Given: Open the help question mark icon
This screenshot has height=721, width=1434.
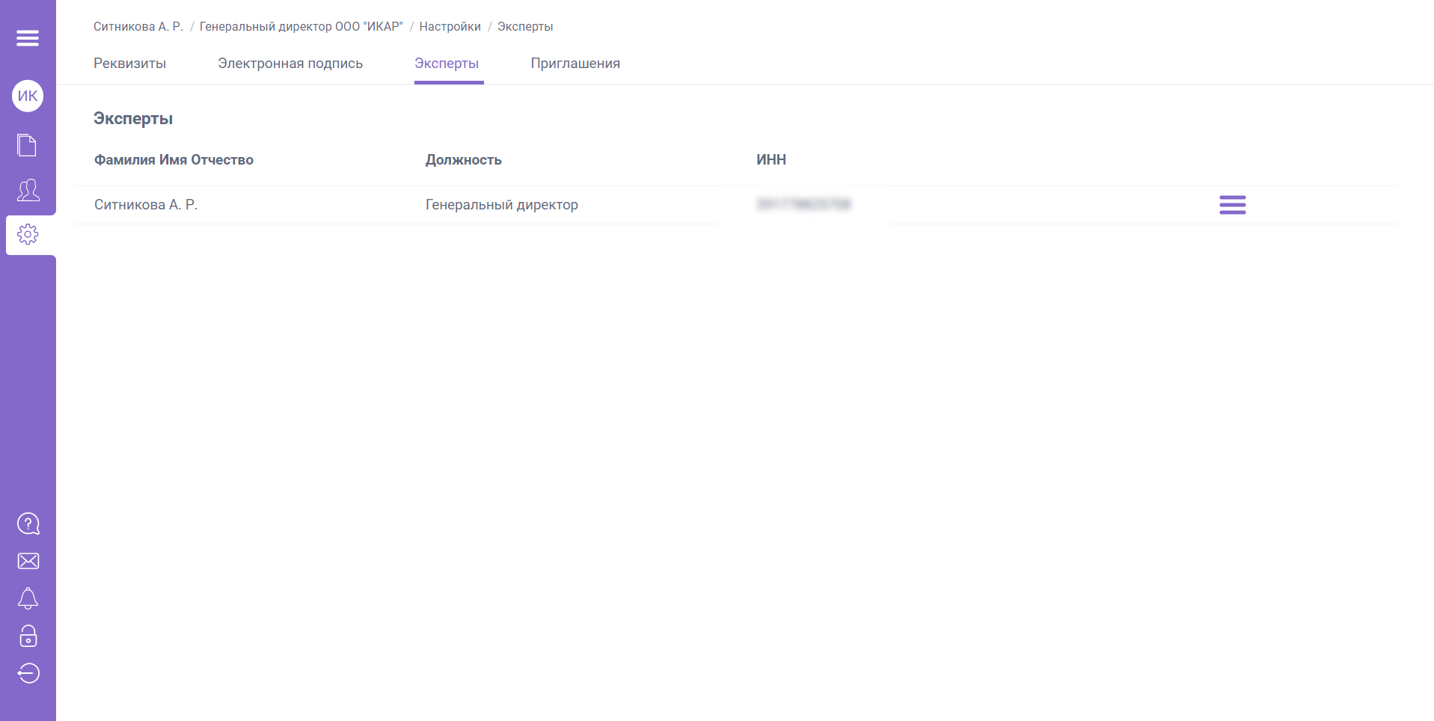Looking at the screenshot, I should coord(28,524).
